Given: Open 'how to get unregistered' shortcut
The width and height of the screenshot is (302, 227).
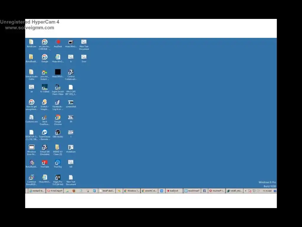Looking at the screenshot, I should pos(31,105).
